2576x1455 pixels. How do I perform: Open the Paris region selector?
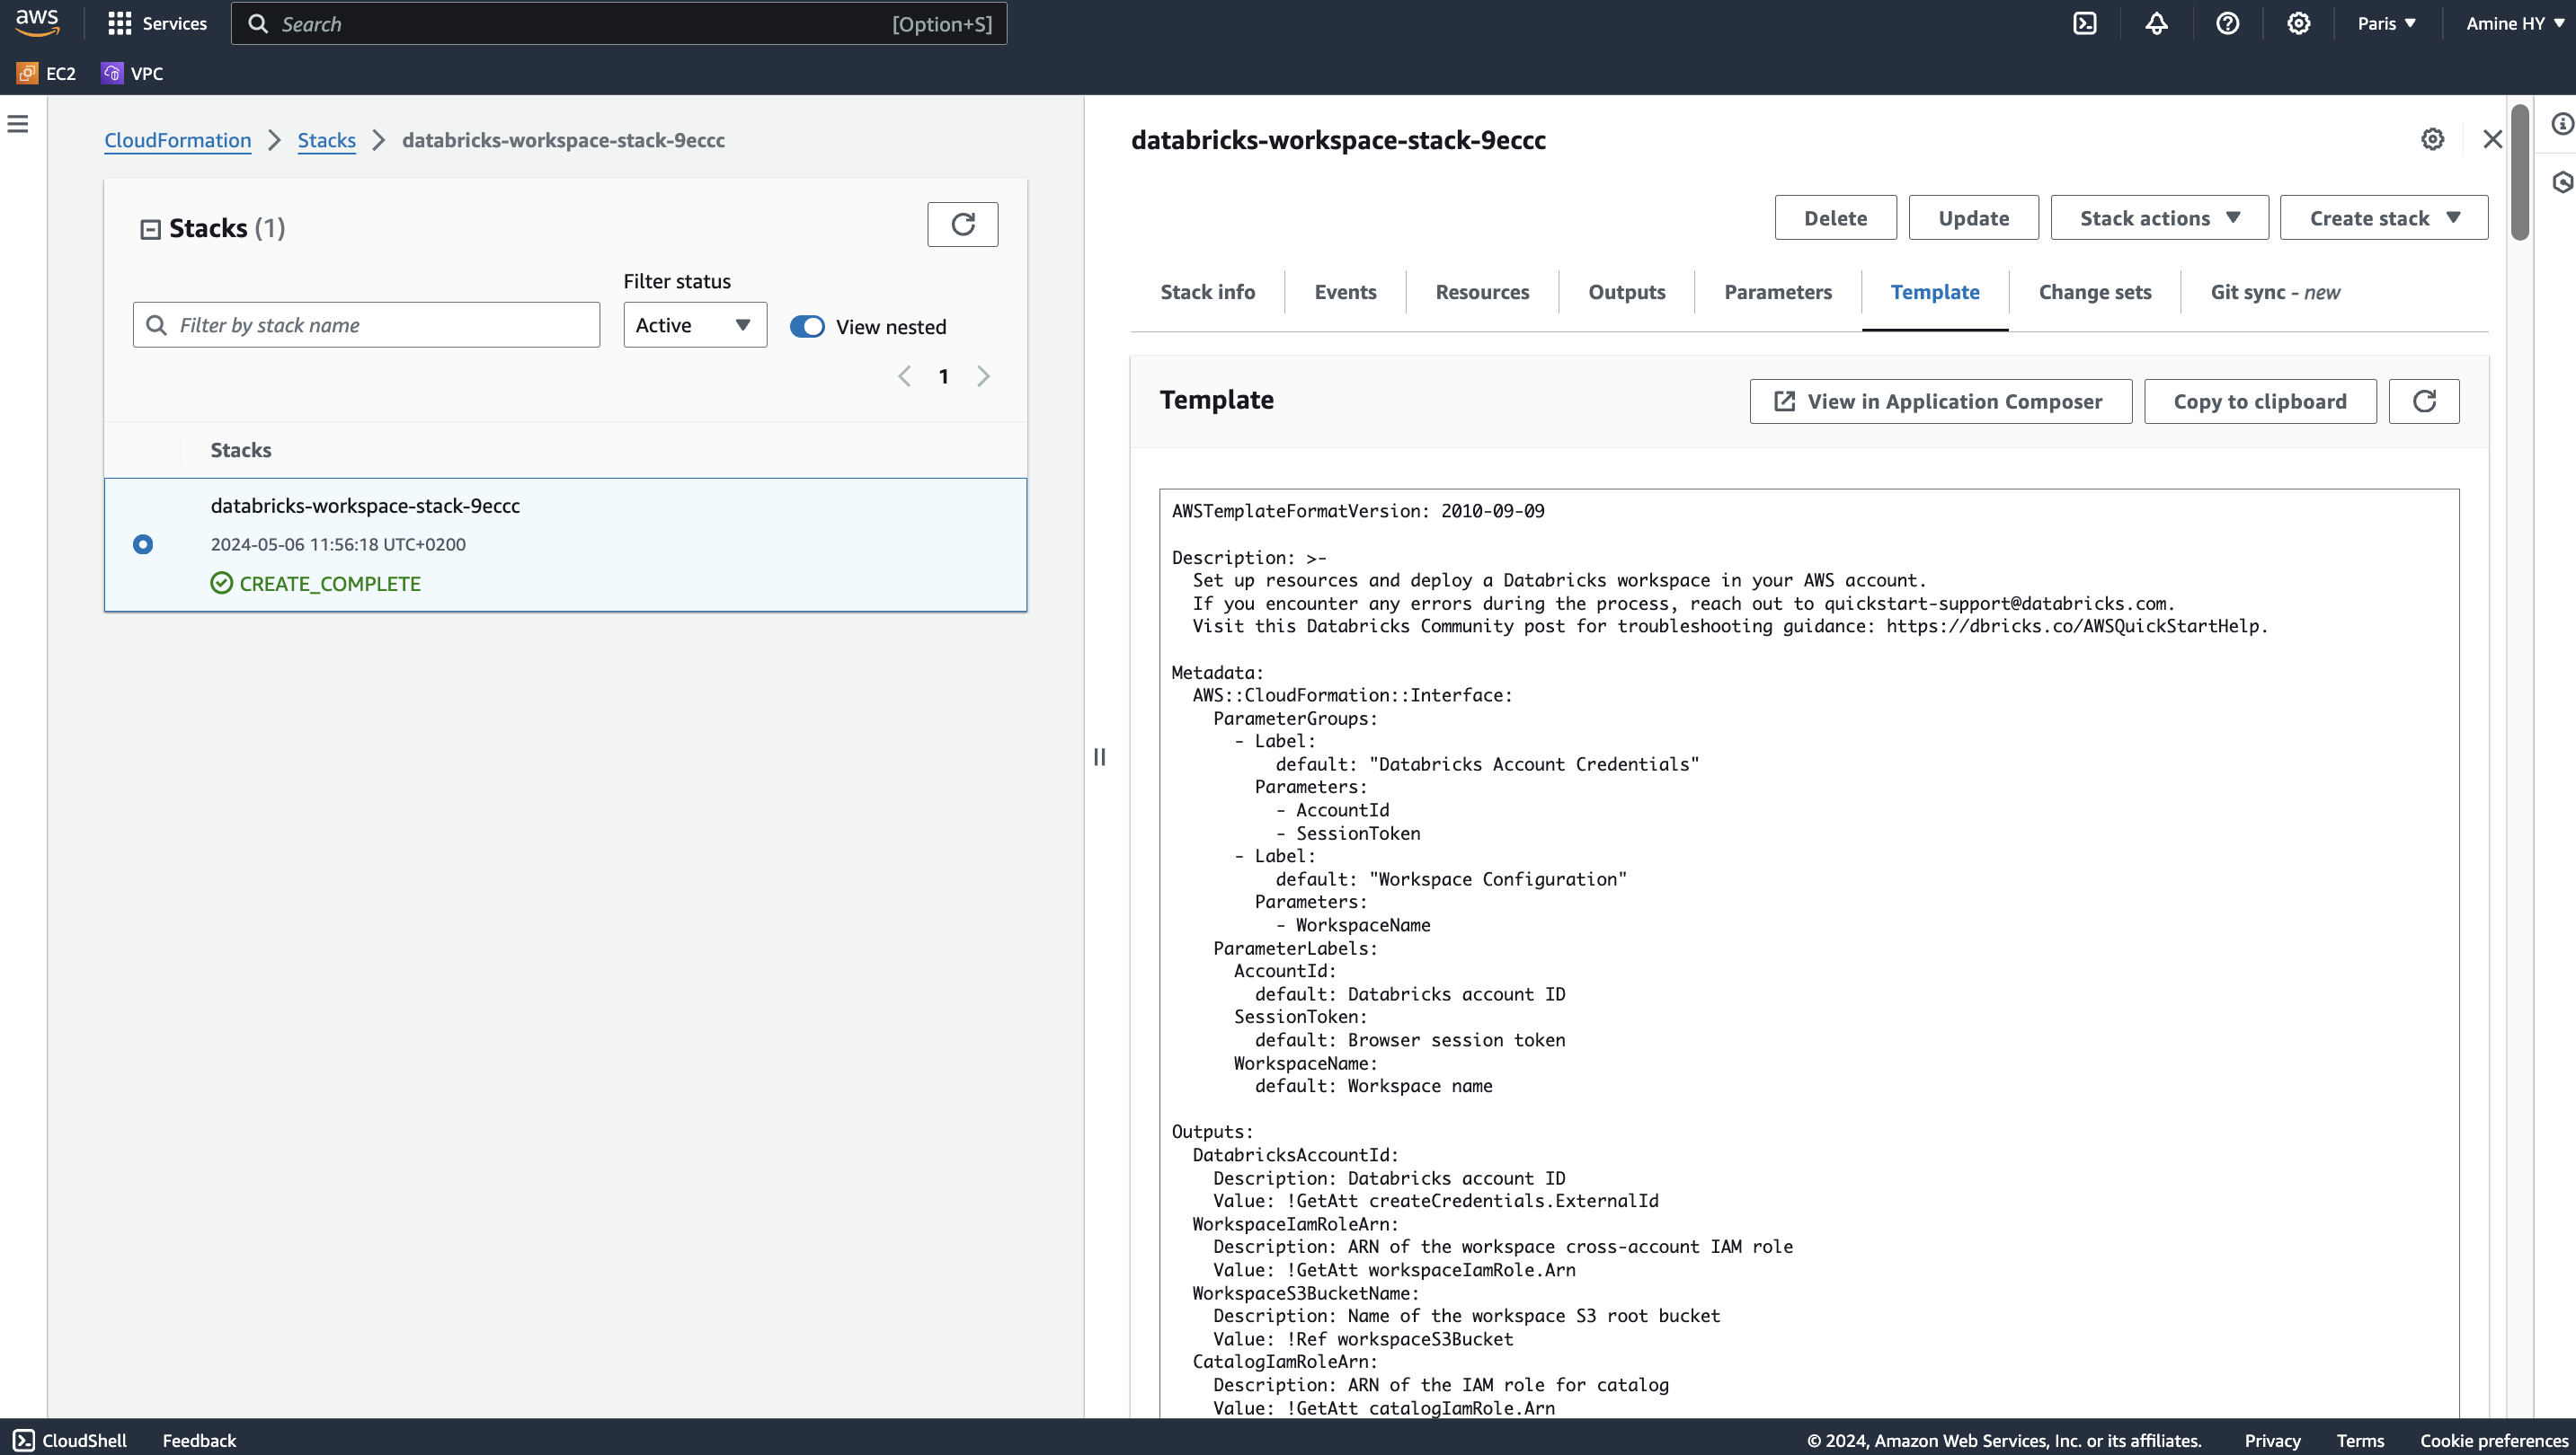click(x=2386, y=23)
